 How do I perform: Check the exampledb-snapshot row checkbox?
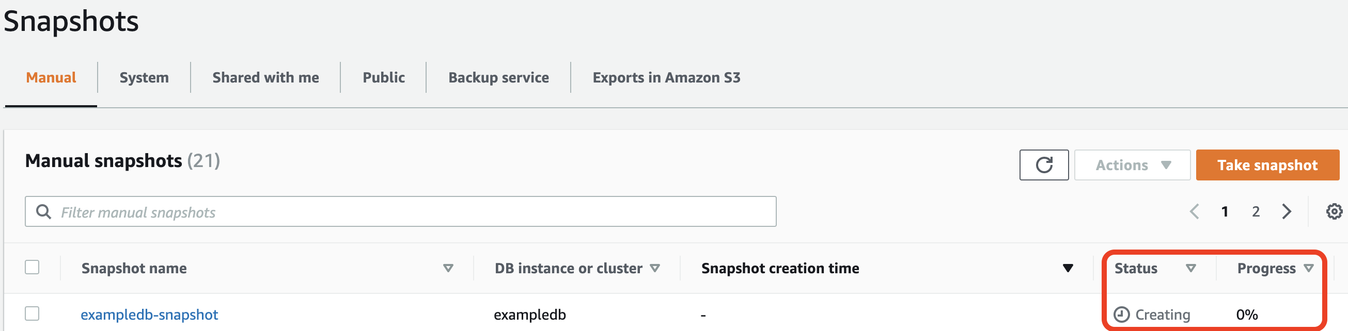[x=32, y=314]
